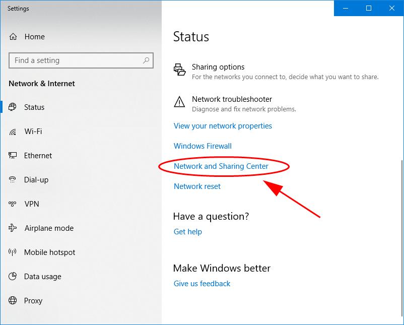Click Network and Sharing Center link
This screenshot has width=404, height=325.
[x=221, y=166]
